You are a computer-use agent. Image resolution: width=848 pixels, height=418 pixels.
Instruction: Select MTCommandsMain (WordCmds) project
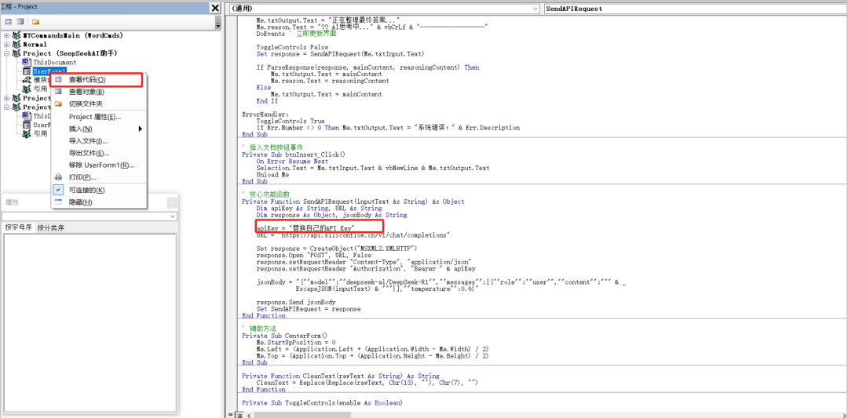click(x=73, y=35)
